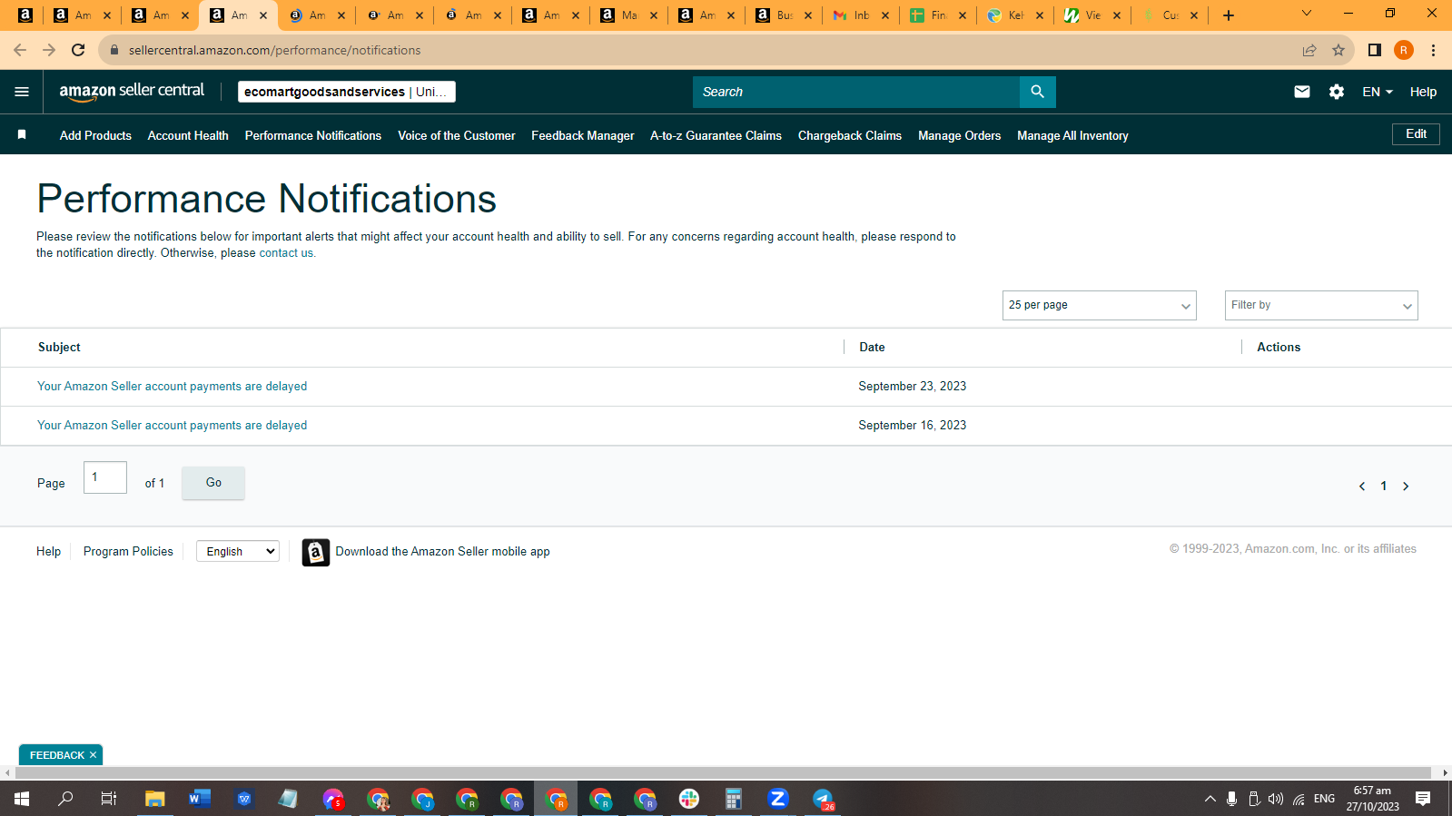
Task: Open the header Help link
Action: [x=1423, y=92]
